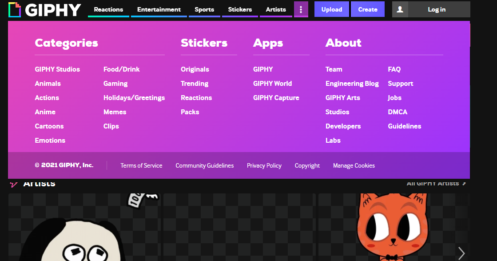Open the black-haired character sticker thumbnail
Viewport: 497px width, 261px height.
coord(84,227)
